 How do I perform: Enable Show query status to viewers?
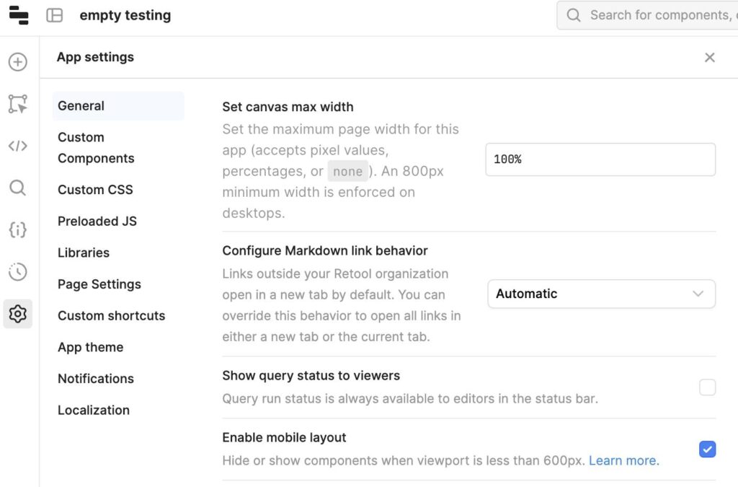coord(707,387)
